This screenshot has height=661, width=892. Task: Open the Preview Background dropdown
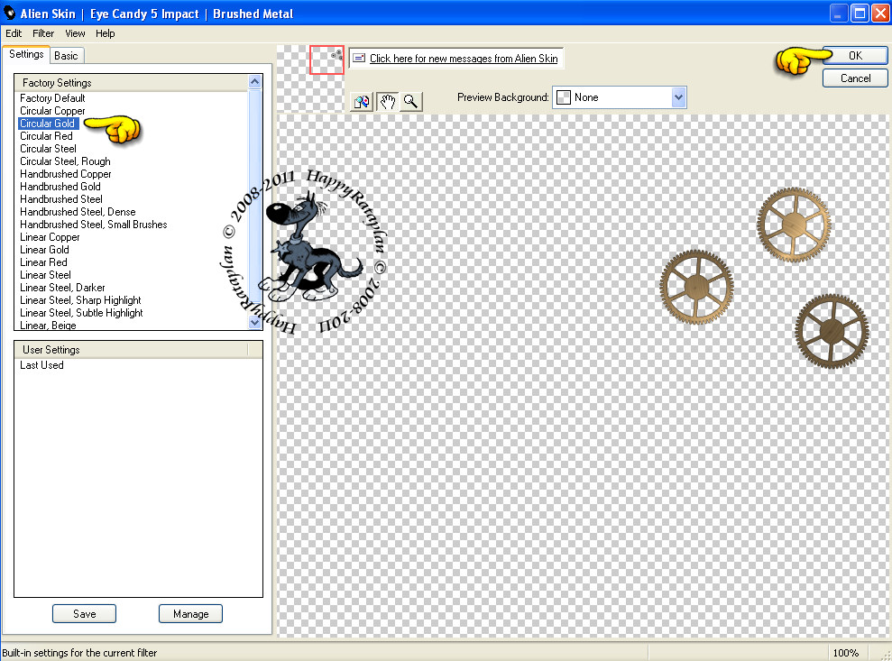pos(678,97)
